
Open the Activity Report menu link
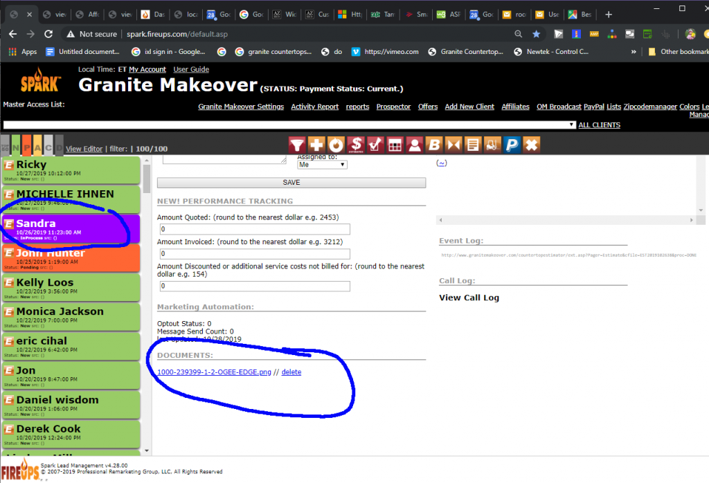315,107
